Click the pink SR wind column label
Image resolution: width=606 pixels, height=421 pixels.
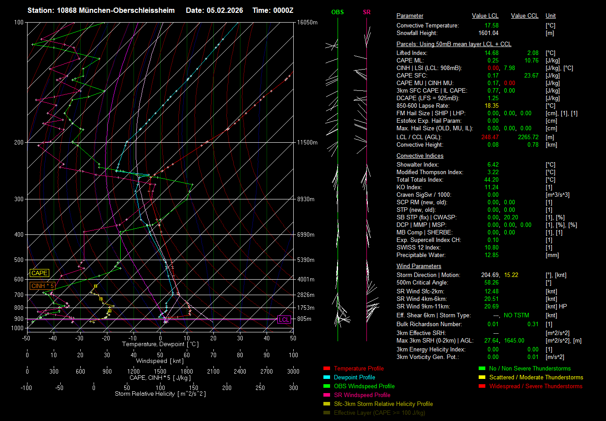click(366, 12)
